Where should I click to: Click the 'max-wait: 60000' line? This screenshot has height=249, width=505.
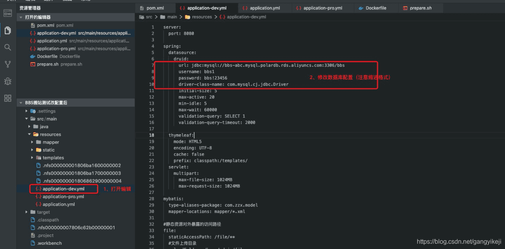[x=198, y=109]
